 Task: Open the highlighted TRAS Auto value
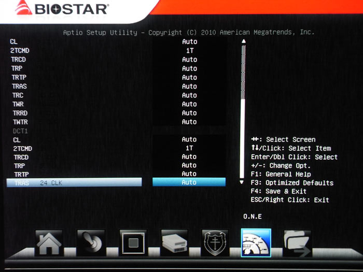click(189, 182)
